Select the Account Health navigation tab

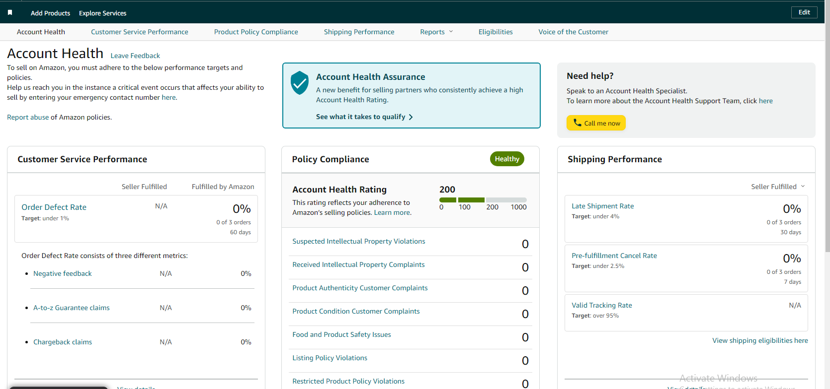click(x=41, y=32)
